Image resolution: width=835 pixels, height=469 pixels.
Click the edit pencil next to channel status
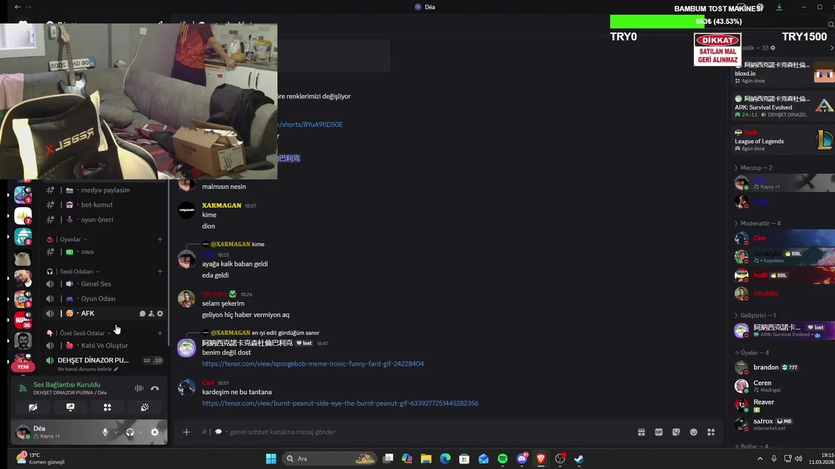[x=116, y=369]
